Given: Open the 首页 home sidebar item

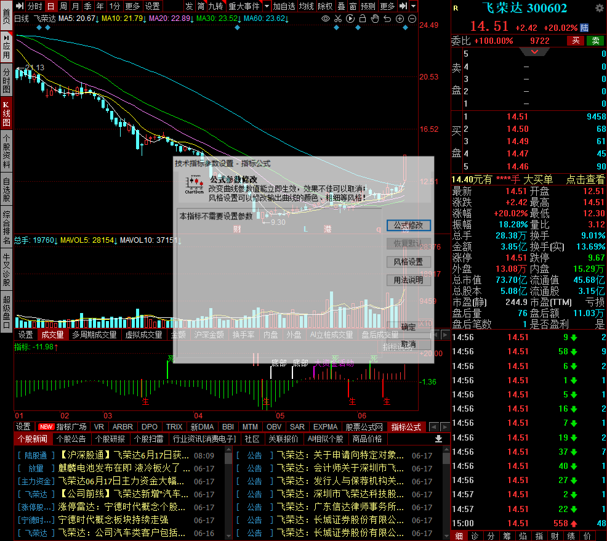Looking at the screenshot, I should tap(7, 16).
